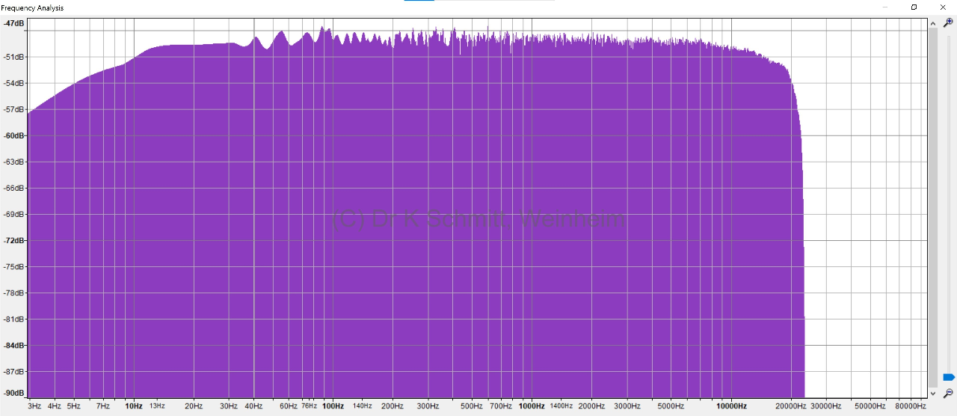
Task: Maximize the Frequency Analysis window
Action: pyautogui.click(x=914, y=7)
